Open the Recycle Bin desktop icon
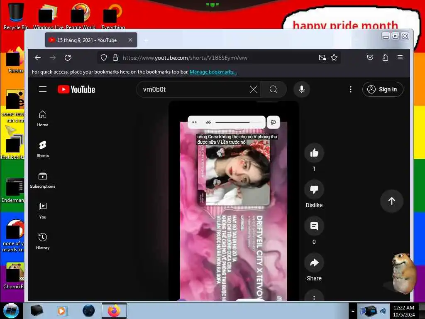 [x=16, y=16]
